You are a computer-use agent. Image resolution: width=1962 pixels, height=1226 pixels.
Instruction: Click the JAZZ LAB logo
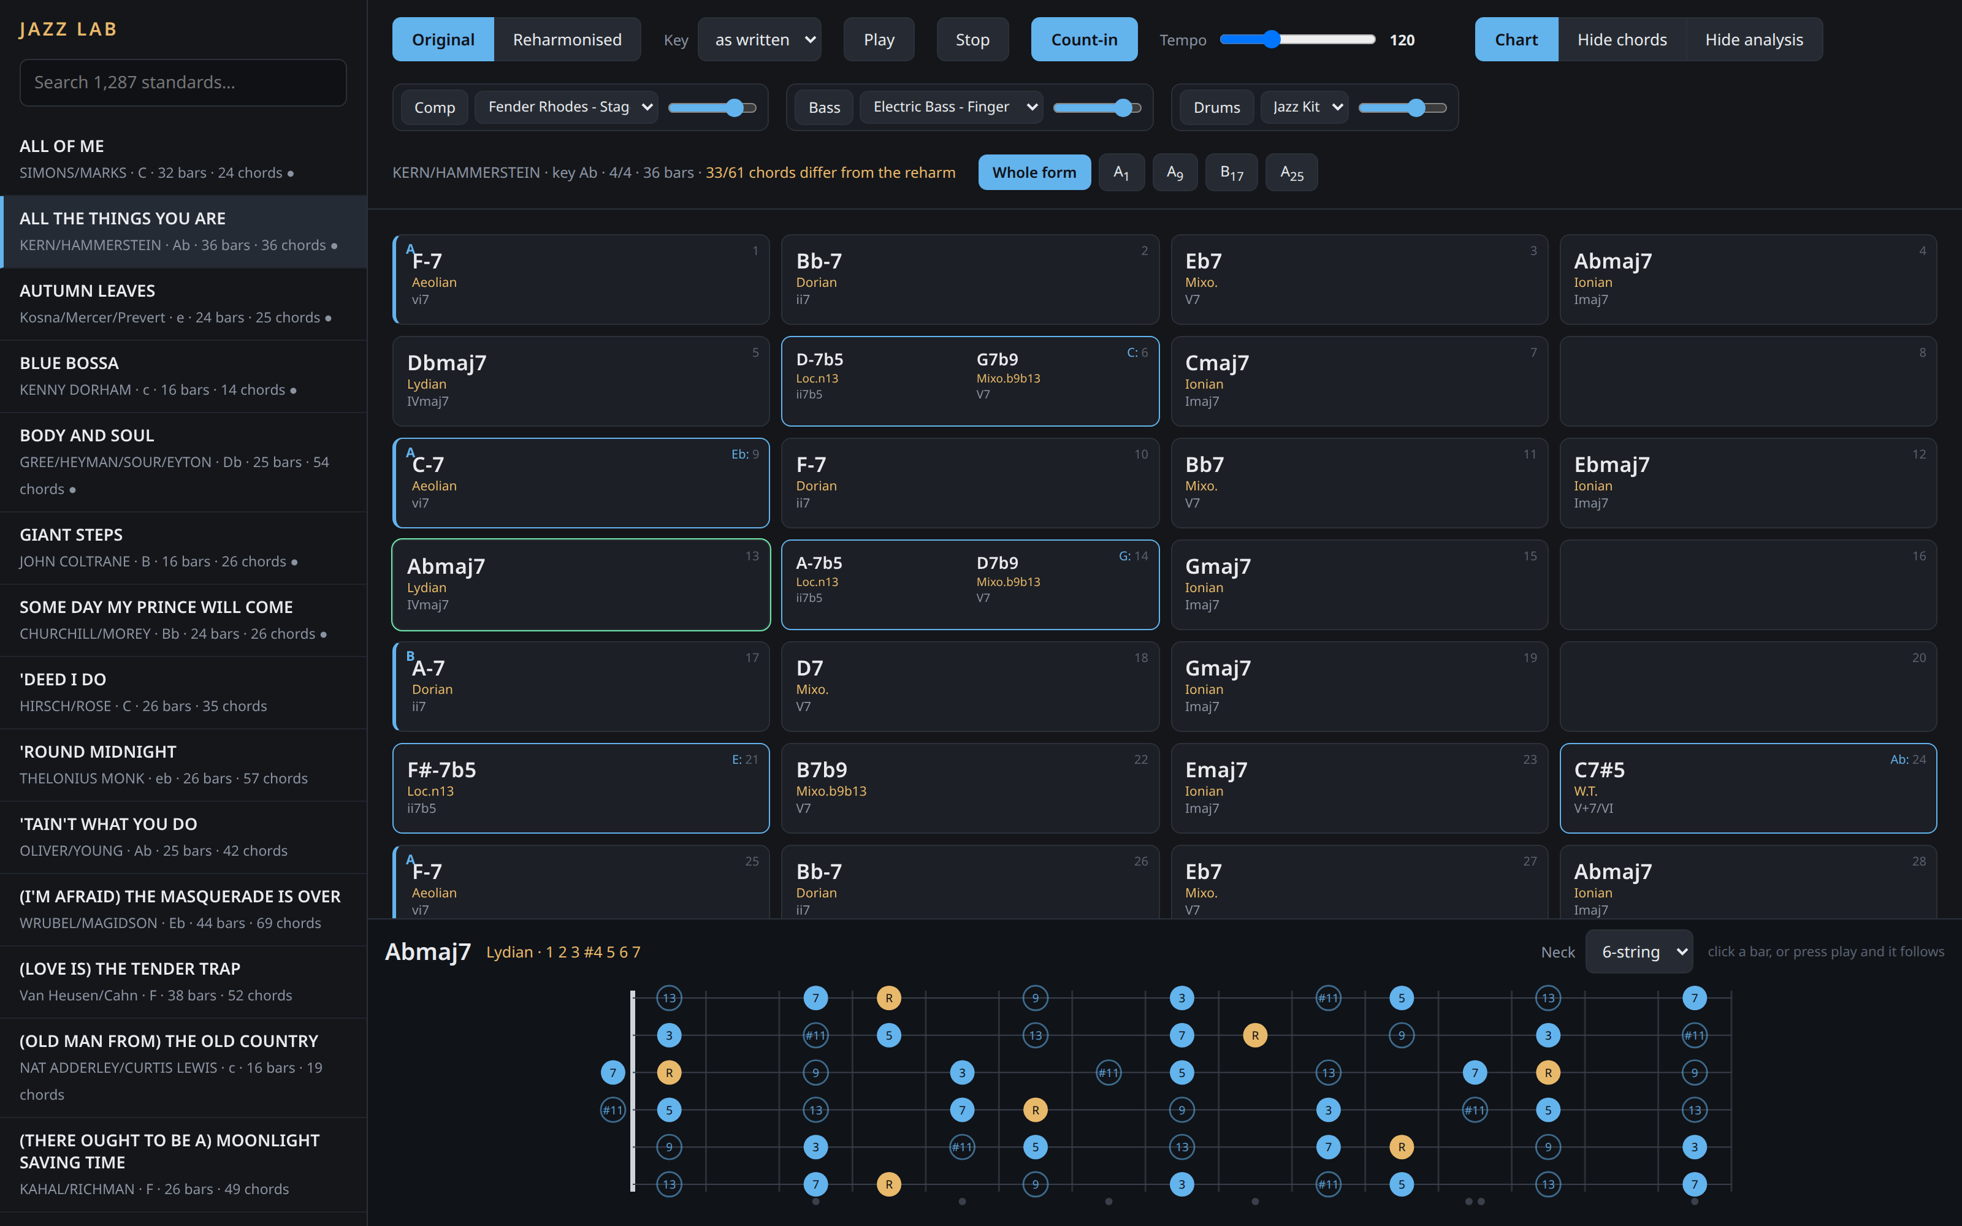(x=69, y=29)
